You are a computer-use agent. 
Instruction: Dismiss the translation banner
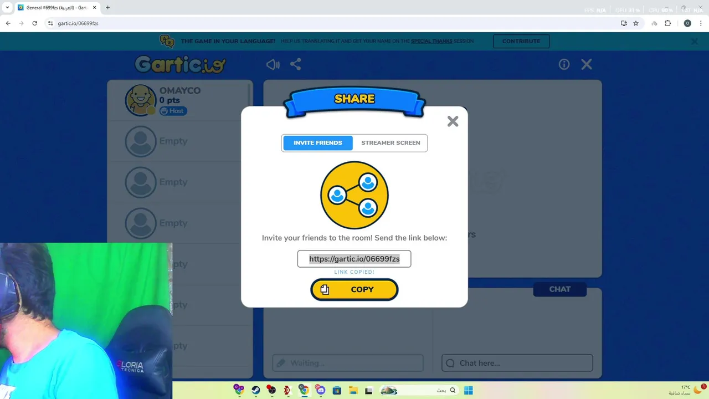695,41
